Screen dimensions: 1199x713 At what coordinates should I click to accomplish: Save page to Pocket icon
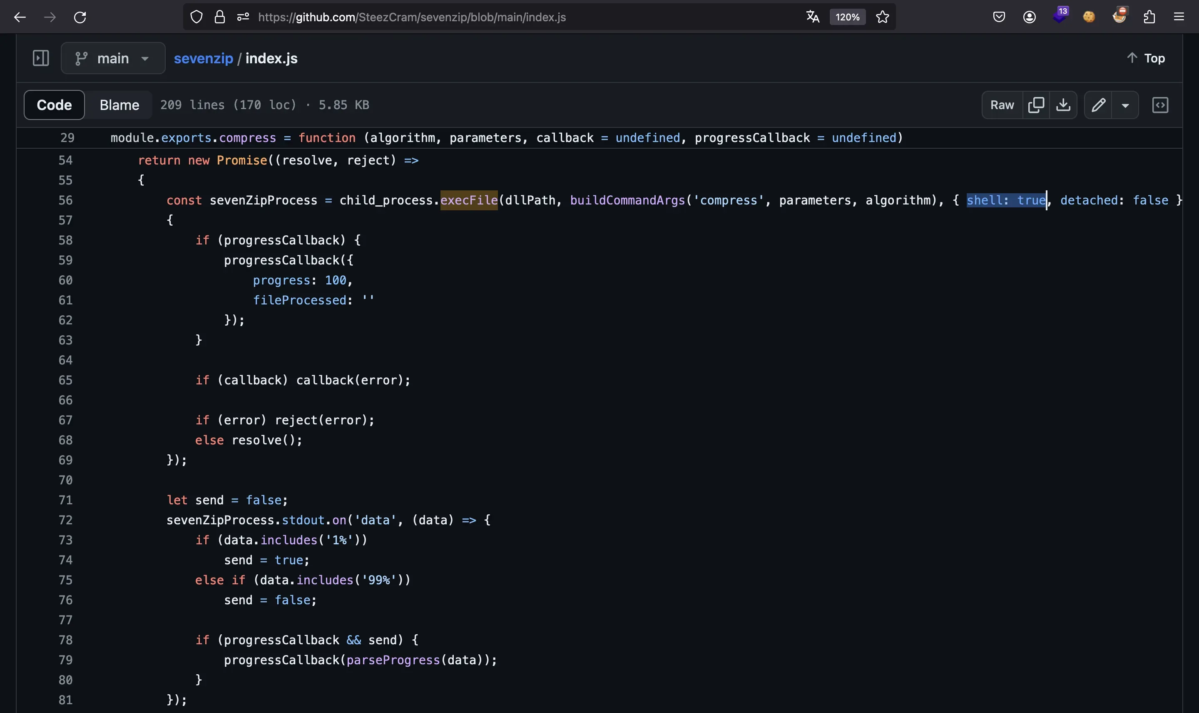[x=999, y=17]
